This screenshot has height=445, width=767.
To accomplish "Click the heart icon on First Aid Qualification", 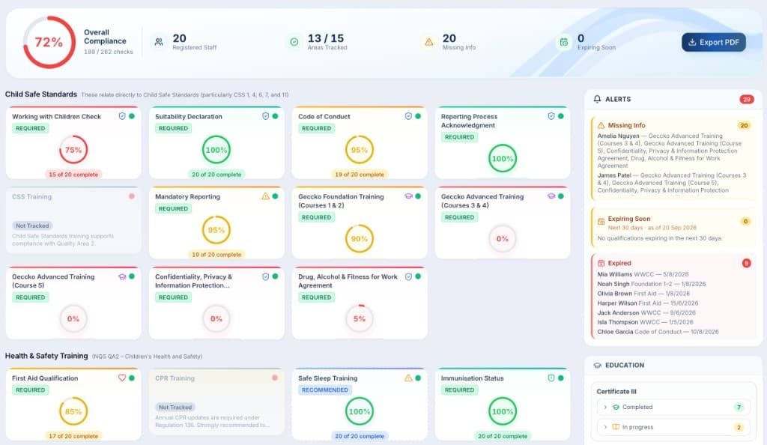I will point(122,378).
